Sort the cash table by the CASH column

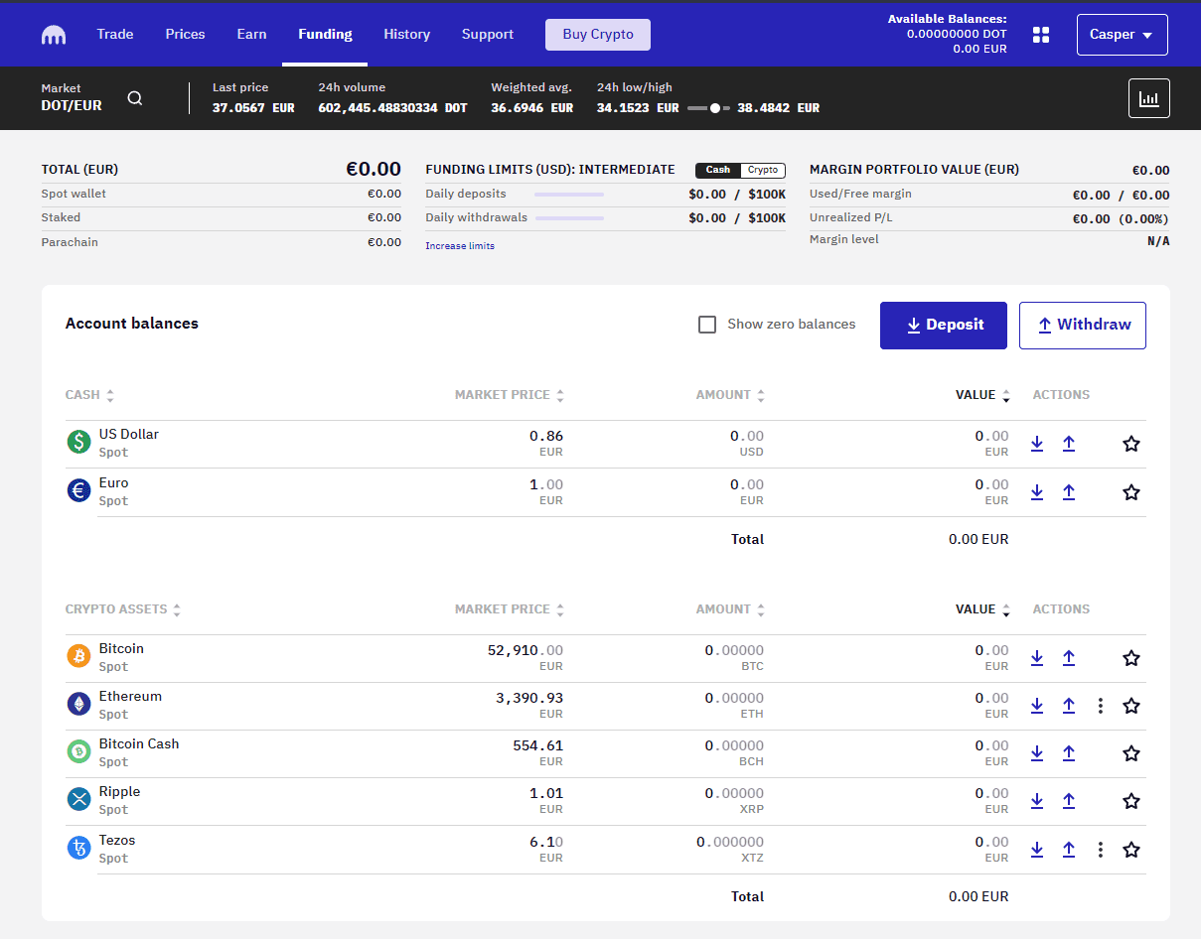pos(89,395)
